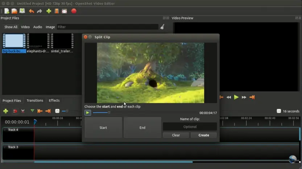
Task: Undo the last action
Action: point(32,11)
